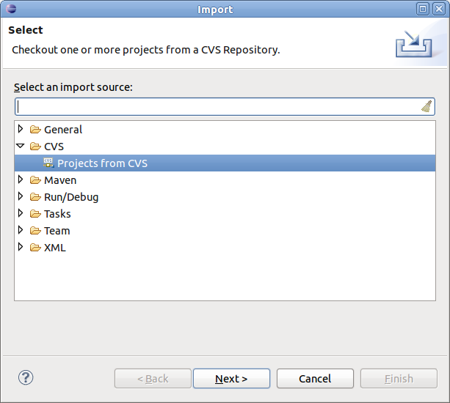Viewport: 450px width, 403px height.
Task: Expand the Team category arrow
Action: click(x=21, y=231)
